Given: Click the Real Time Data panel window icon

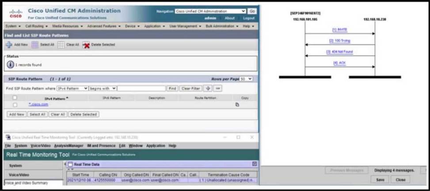Looking at the screenshot, I should coord(70,164).
